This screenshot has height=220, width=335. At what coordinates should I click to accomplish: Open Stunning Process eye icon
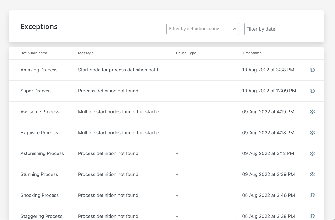click(x=312, y=175)
